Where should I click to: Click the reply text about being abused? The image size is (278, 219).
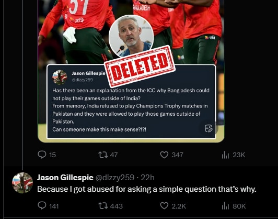click(x=147, y=189)
